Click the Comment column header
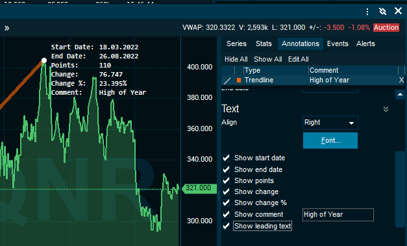The height and width of the screenshot is (246, 407). 353,70
